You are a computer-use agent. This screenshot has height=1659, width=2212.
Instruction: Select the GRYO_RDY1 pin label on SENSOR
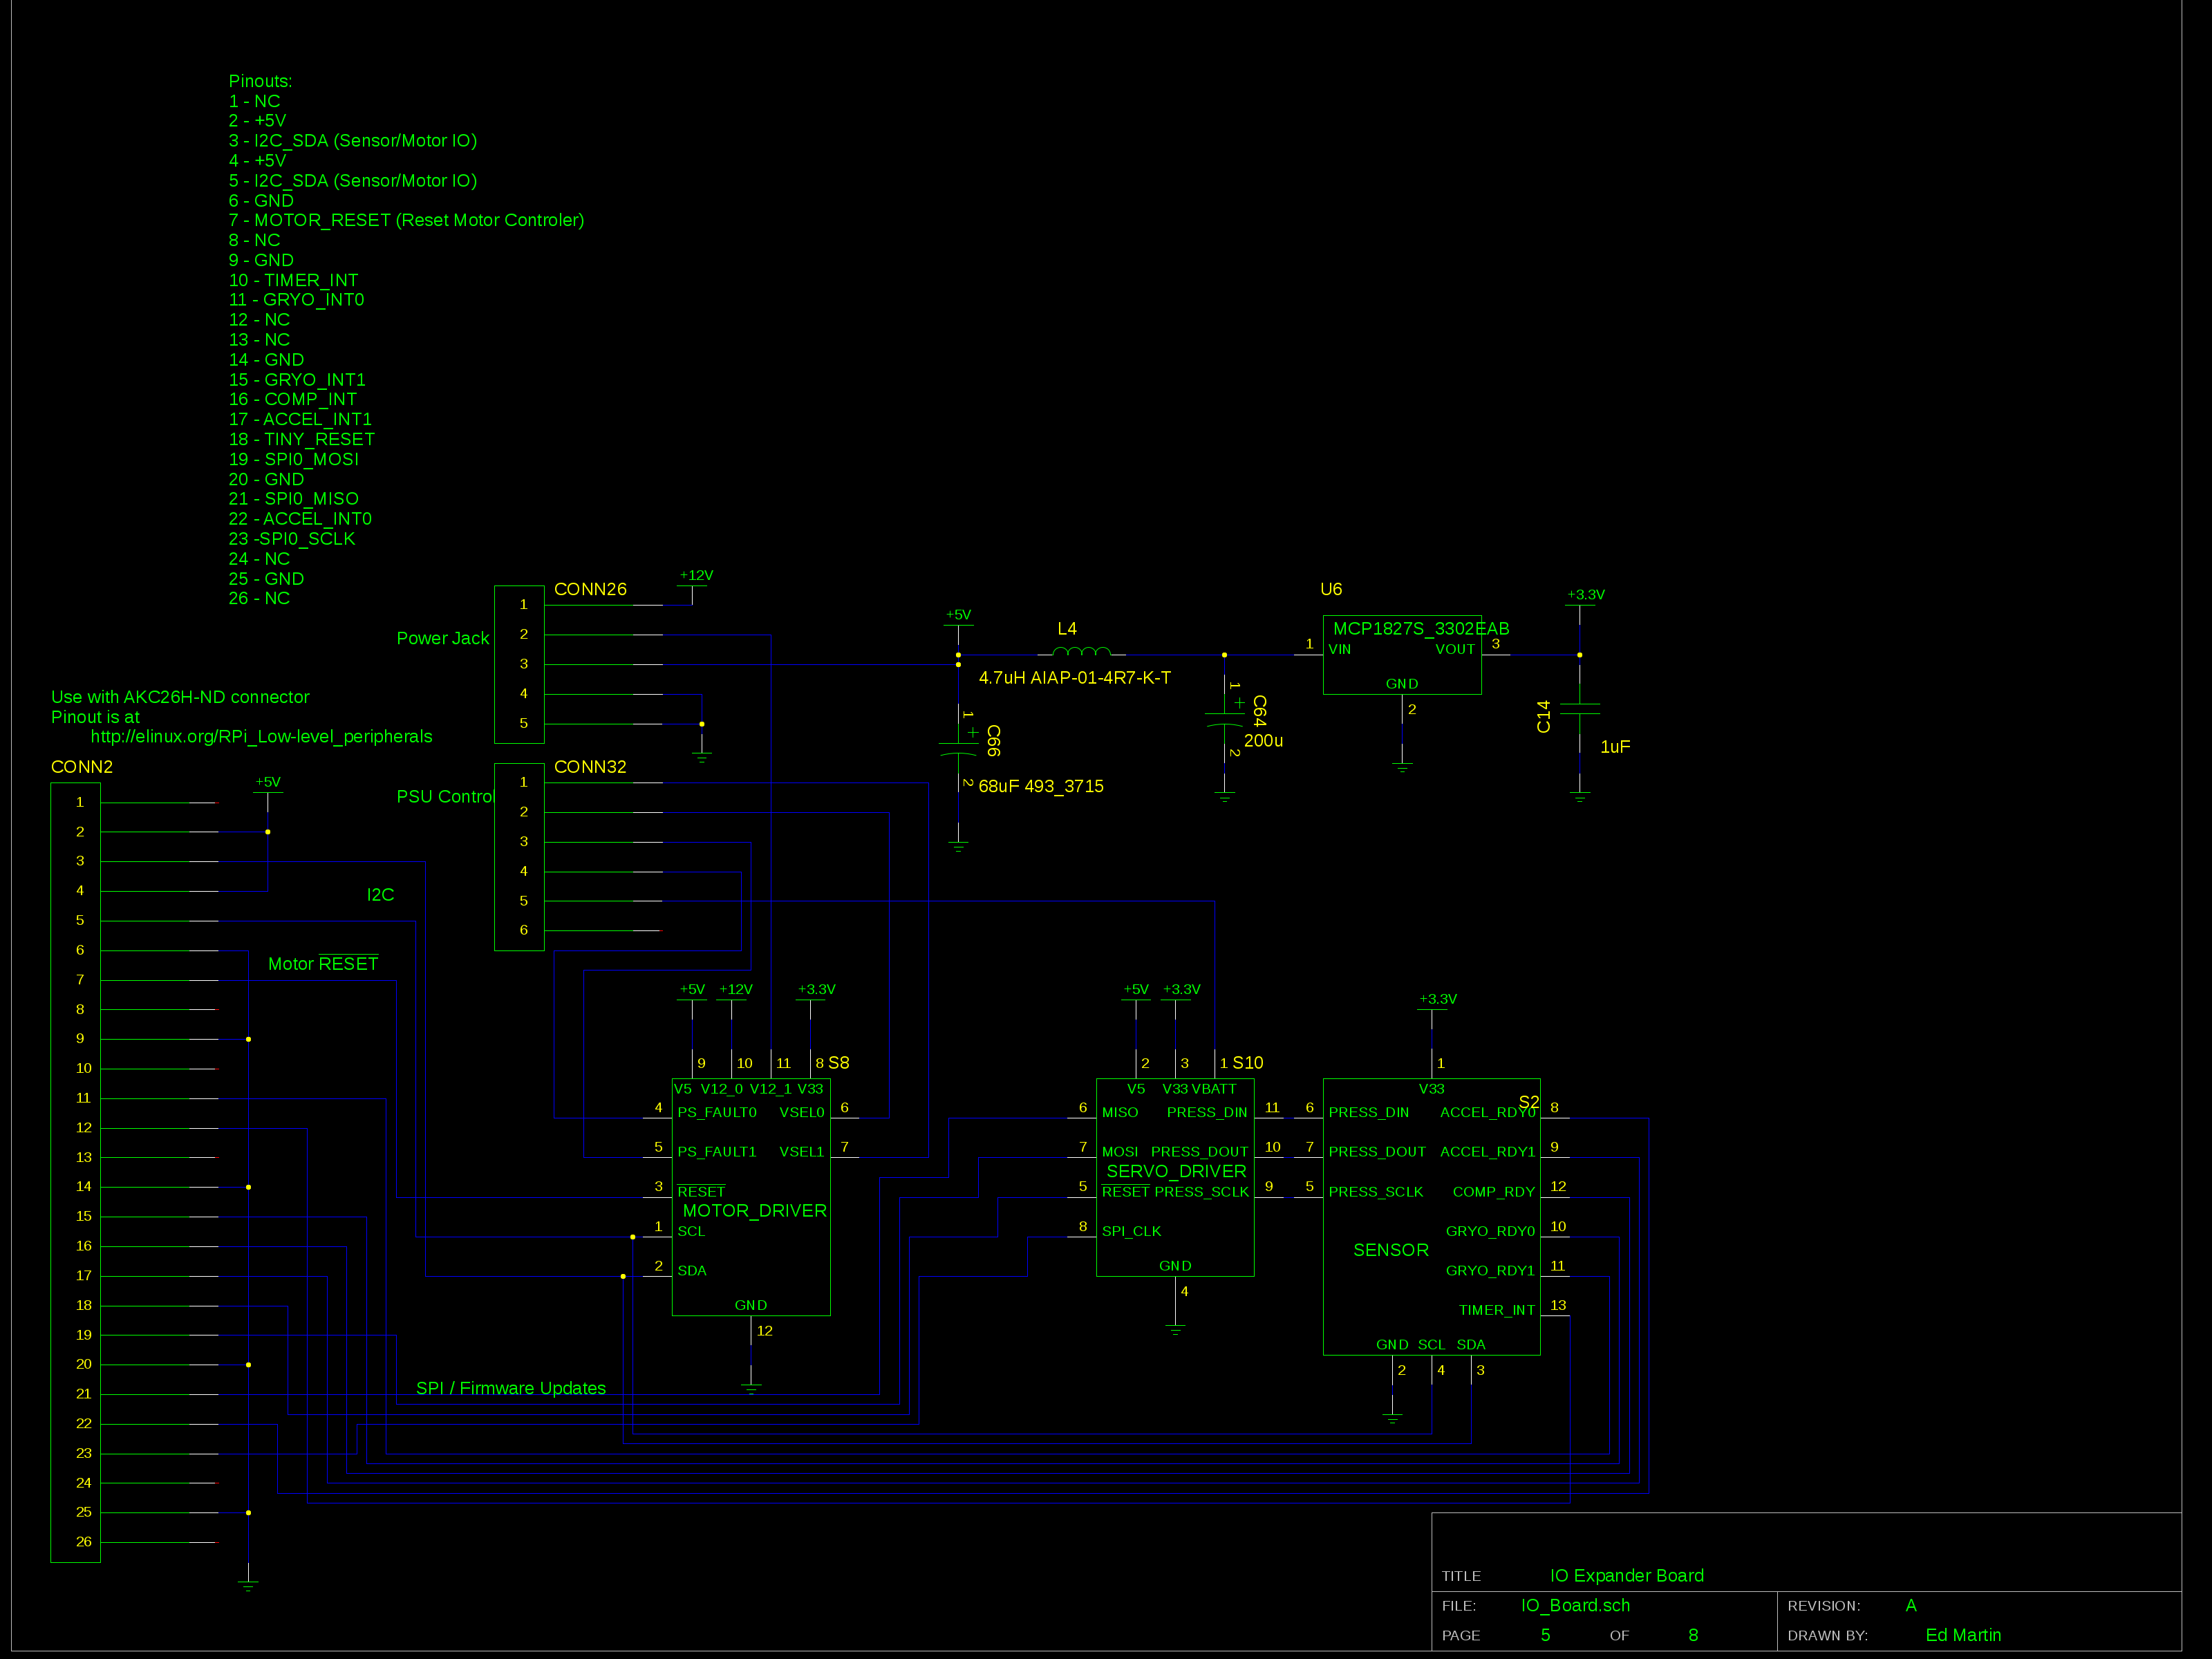(1490, 1271)
